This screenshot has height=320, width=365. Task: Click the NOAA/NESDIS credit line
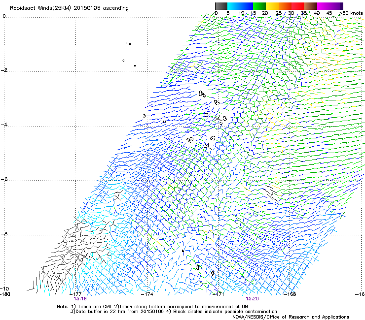pos(291,317)
